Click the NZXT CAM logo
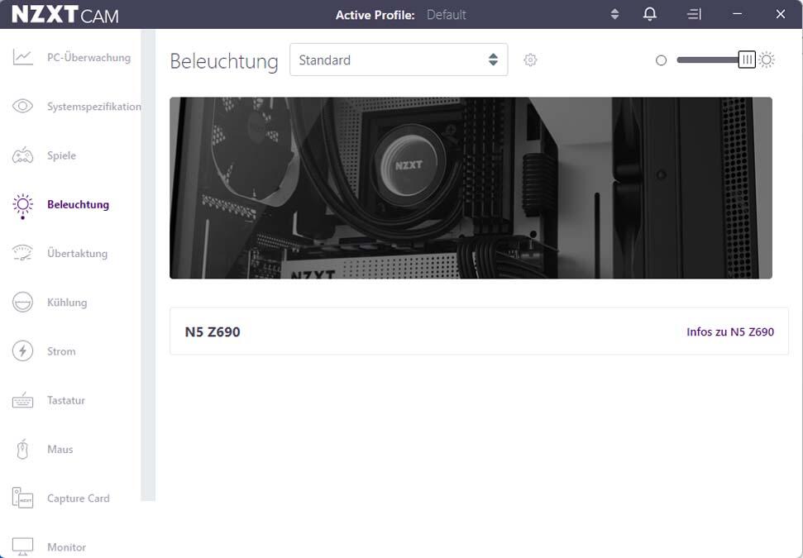 [65, 14]
